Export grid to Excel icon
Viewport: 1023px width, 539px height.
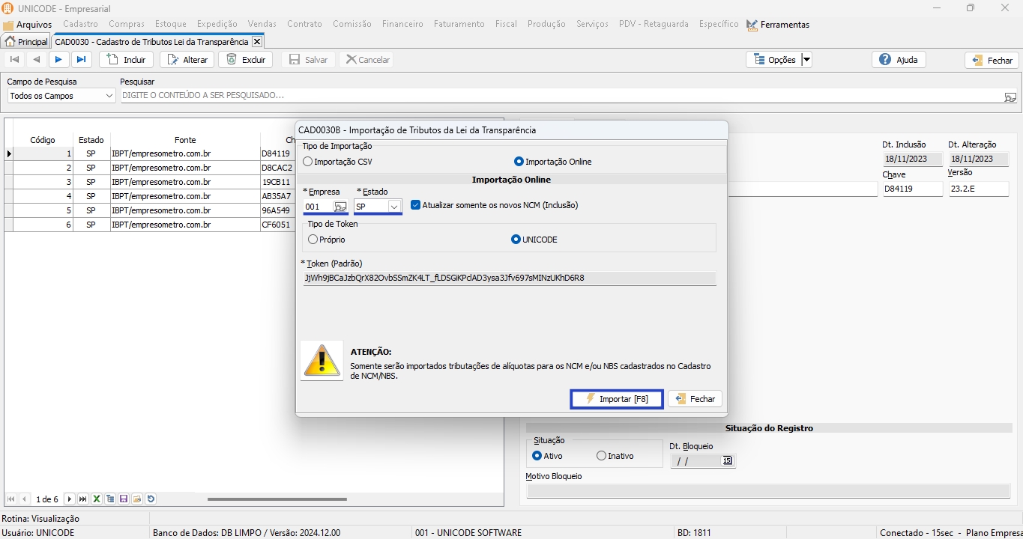click(97, 499)
